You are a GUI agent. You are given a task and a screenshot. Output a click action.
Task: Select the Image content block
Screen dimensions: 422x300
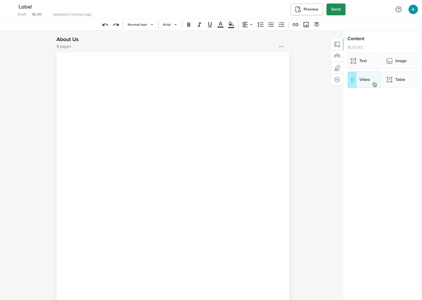click(400, 61)
